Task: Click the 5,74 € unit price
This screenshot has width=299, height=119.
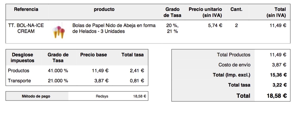Action: 215,25
